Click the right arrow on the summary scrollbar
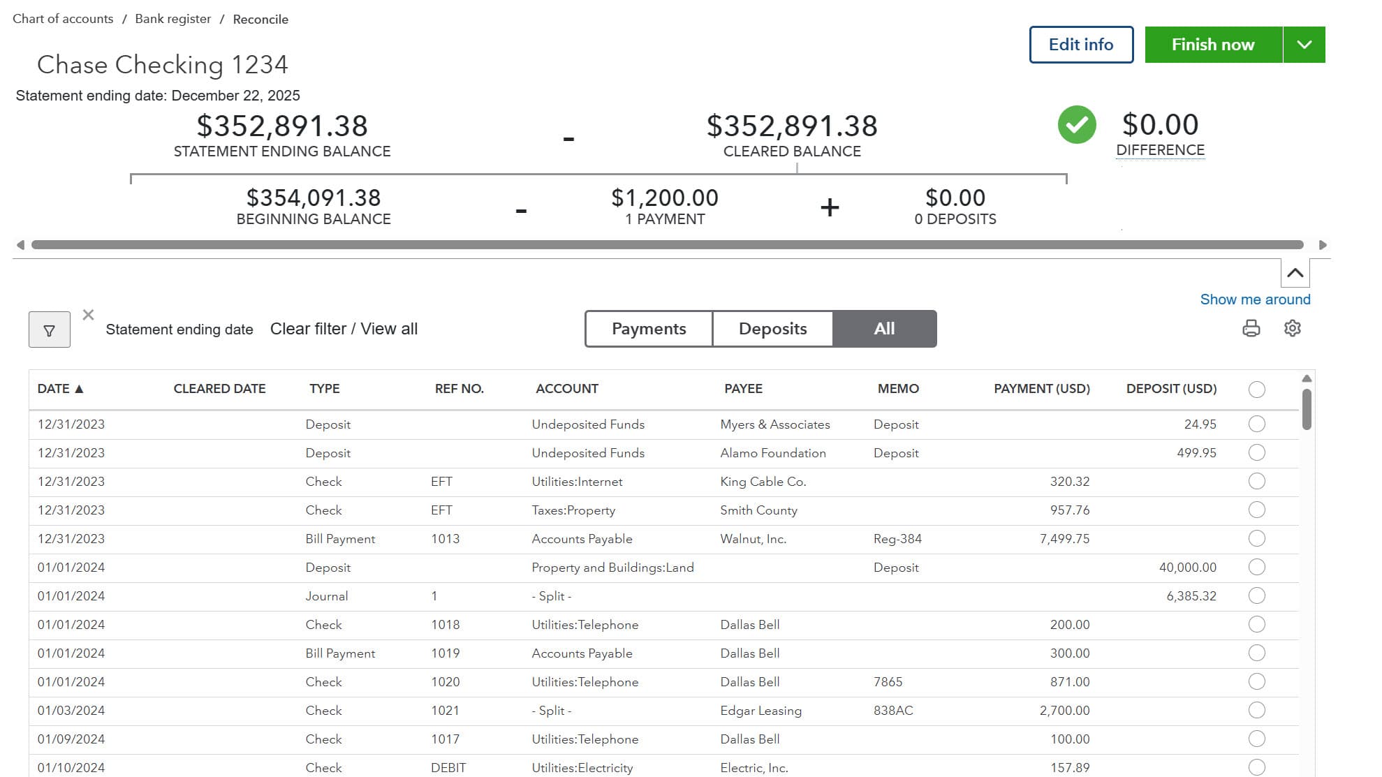 [x=1322, y=245]
